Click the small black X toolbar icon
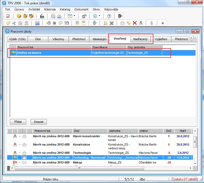 tap(163, 23)
